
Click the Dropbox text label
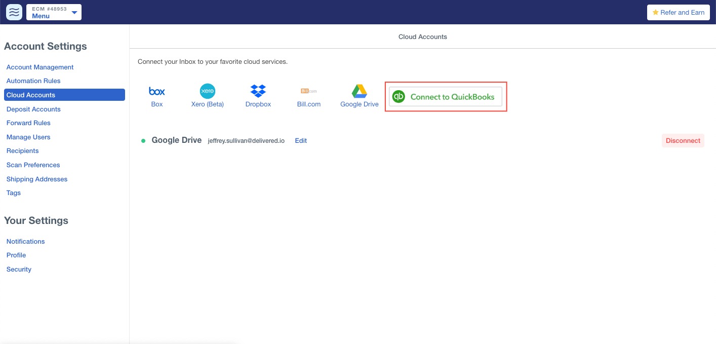258,104
